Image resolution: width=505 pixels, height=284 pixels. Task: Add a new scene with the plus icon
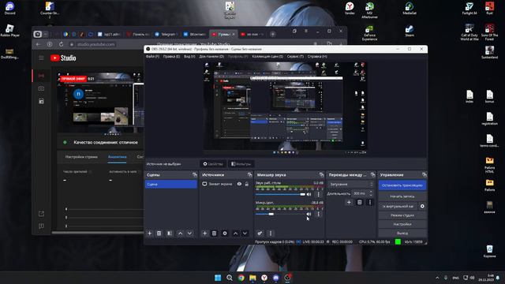149,234
